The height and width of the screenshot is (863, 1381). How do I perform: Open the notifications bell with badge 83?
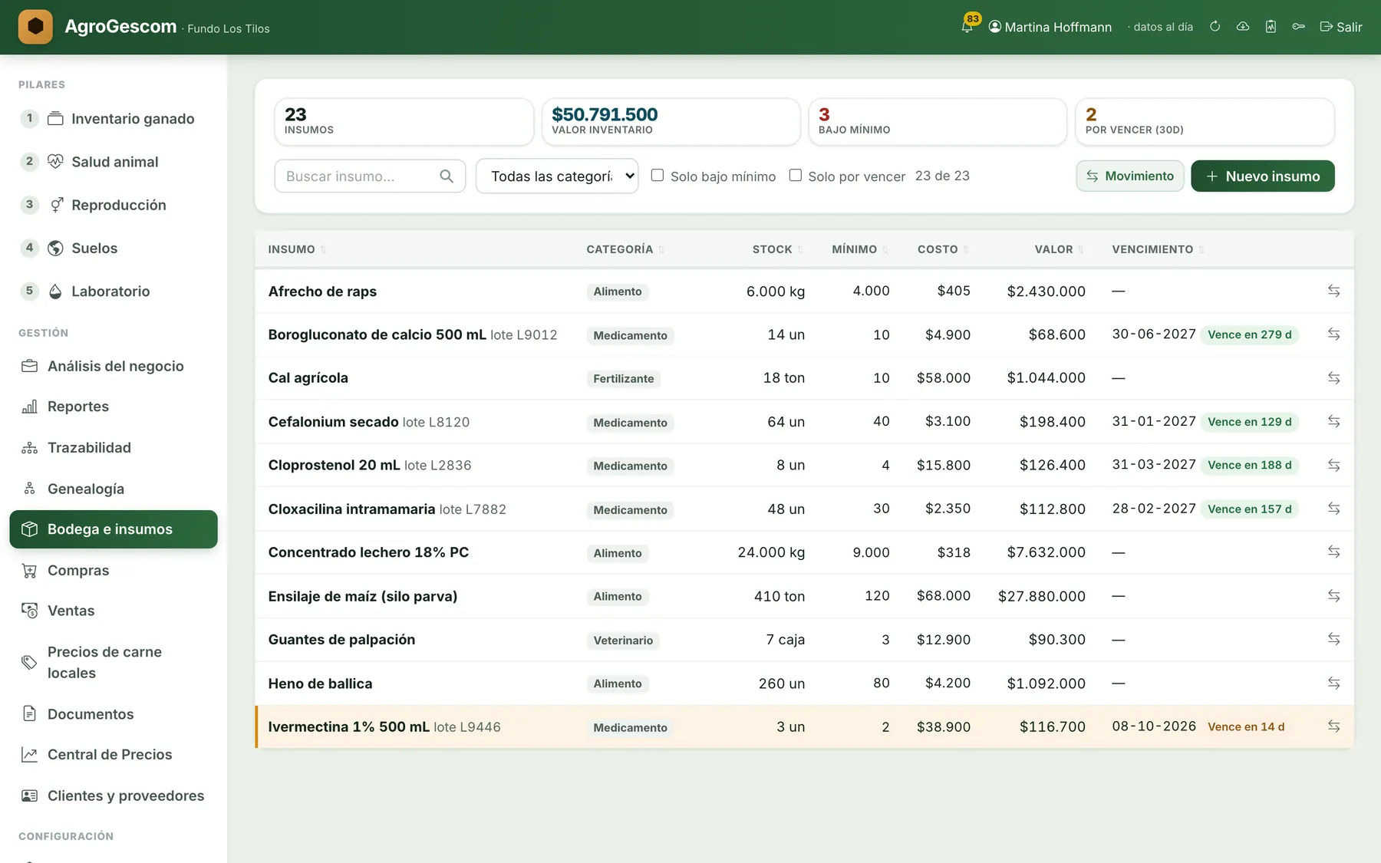point(968,25)
